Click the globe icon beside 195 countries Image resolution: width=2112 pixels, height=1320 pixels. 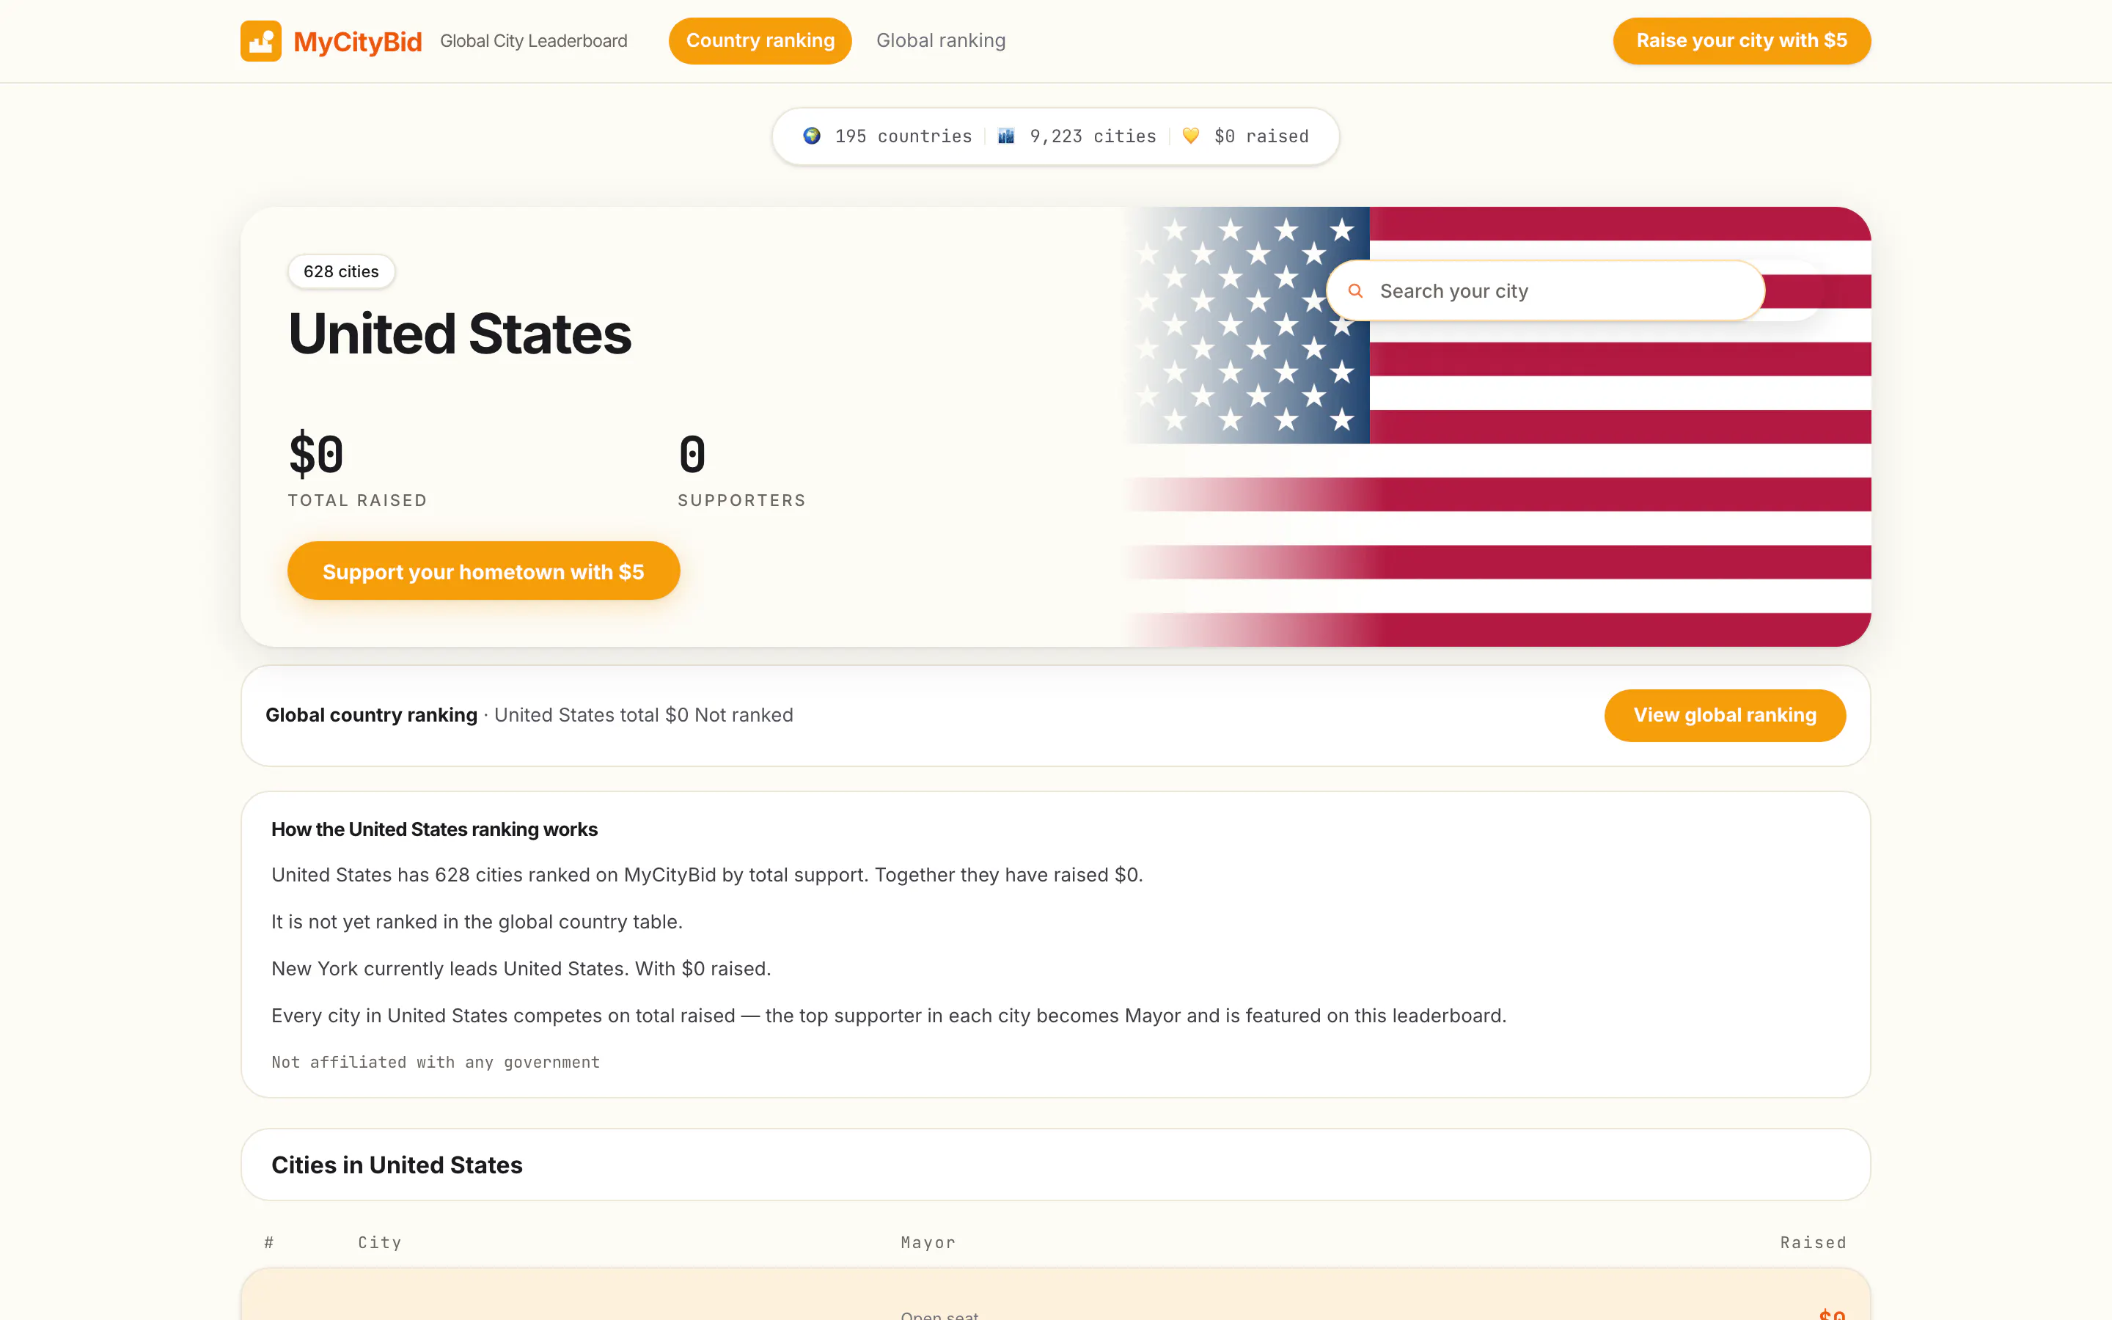pos(812,136)
